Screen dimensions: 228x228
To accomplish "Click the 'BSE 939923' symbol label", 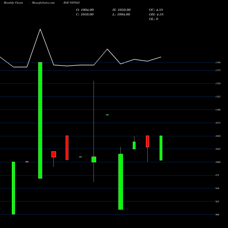I will (72, 3).
